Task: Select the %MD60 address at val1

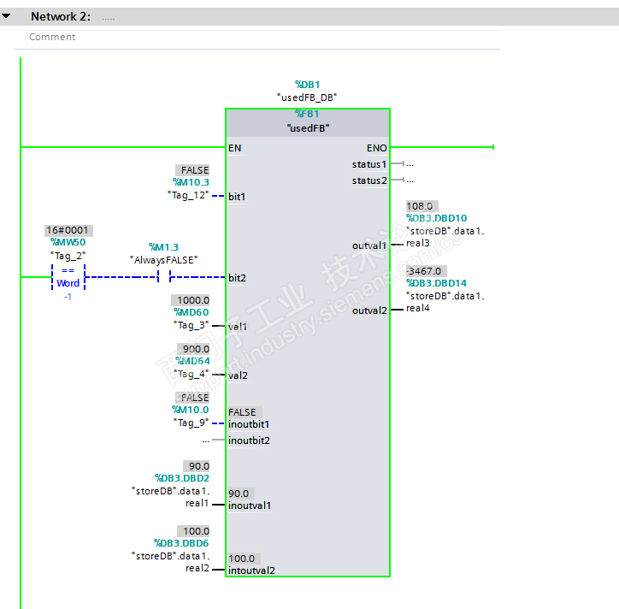Action: [x=192, y=312]
